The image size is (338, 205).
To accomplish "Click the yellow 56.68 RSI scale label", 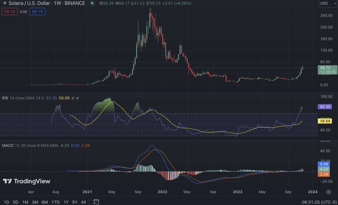I will click(325, 121).
